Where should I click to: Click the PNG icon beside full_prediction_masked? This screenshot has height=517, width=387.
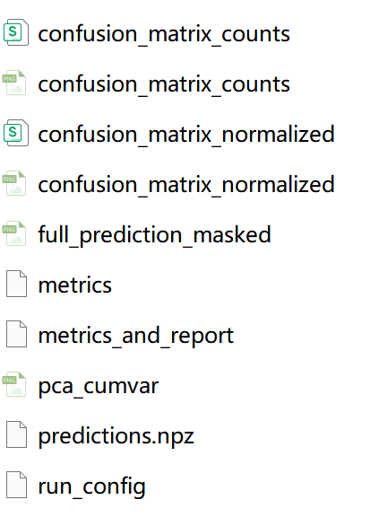14,233
